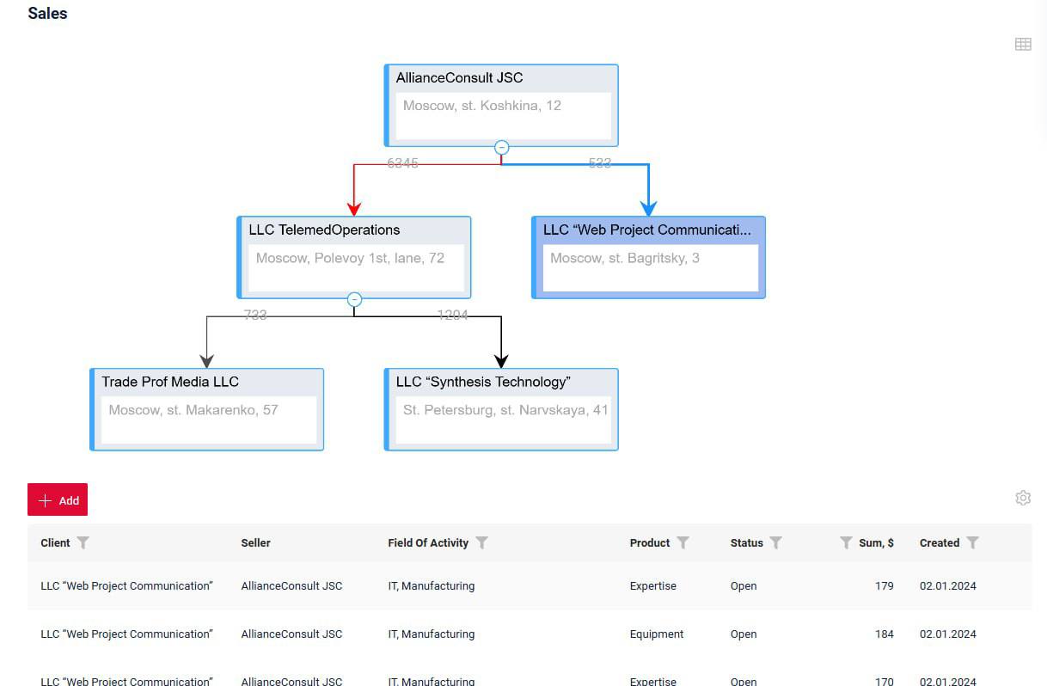Click the table view icon at top right
The image size is (1047, 686).
(x=1023, y=45)
